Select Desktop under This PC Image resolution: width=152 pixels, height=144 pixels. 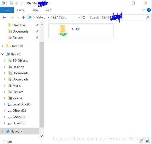coord(18,67)
